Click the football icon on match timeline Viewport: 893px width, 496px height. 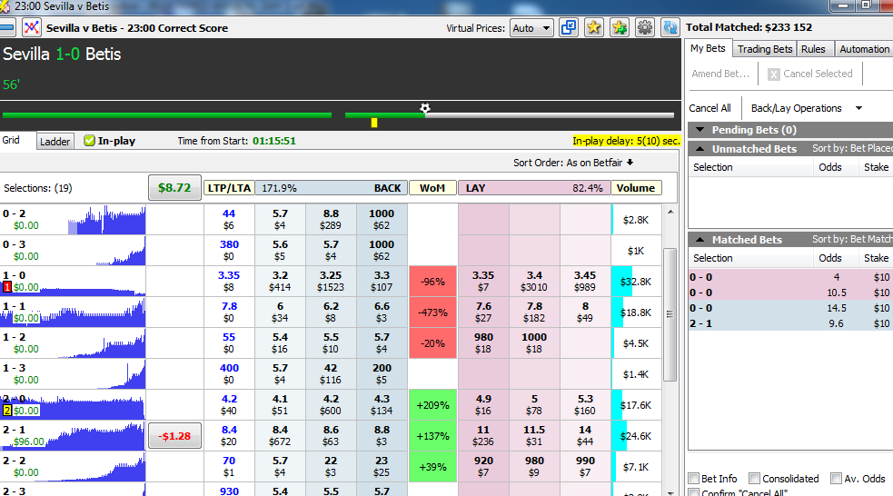coord(425,108)
